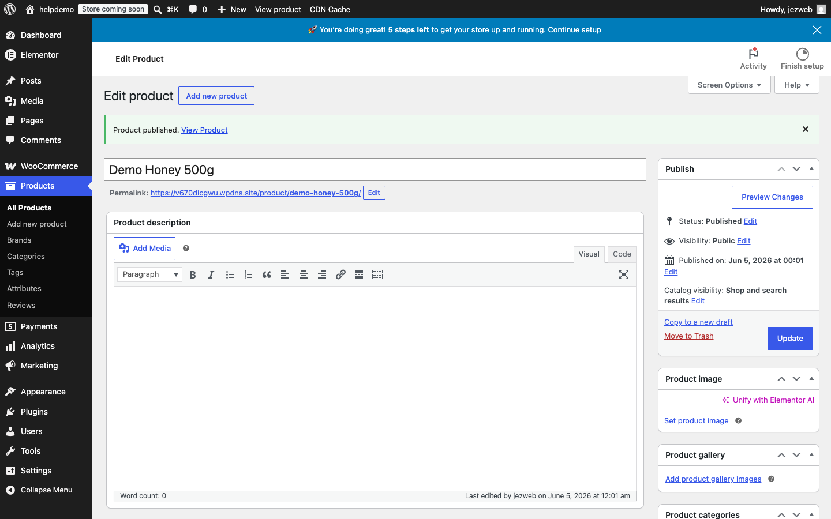Move Product gallery panel down
Image resolution: width=831 pixels, height=519 pixels.
coord(796,455)
